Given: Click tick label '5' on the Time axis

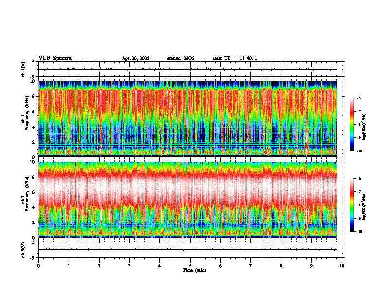Looking at the screenshot, I should point(190,266).
